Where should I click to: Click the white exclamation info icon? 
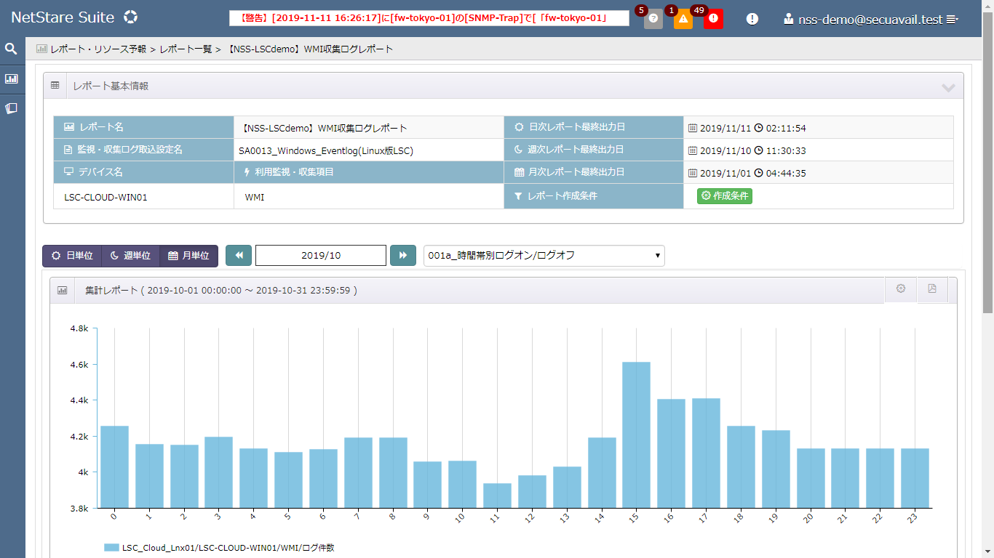tap(752, 19)
